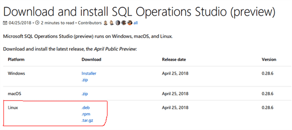Open the fourth contributor's avatar
The width and height of the screenshot is (292, 130).
coord(124,23)
